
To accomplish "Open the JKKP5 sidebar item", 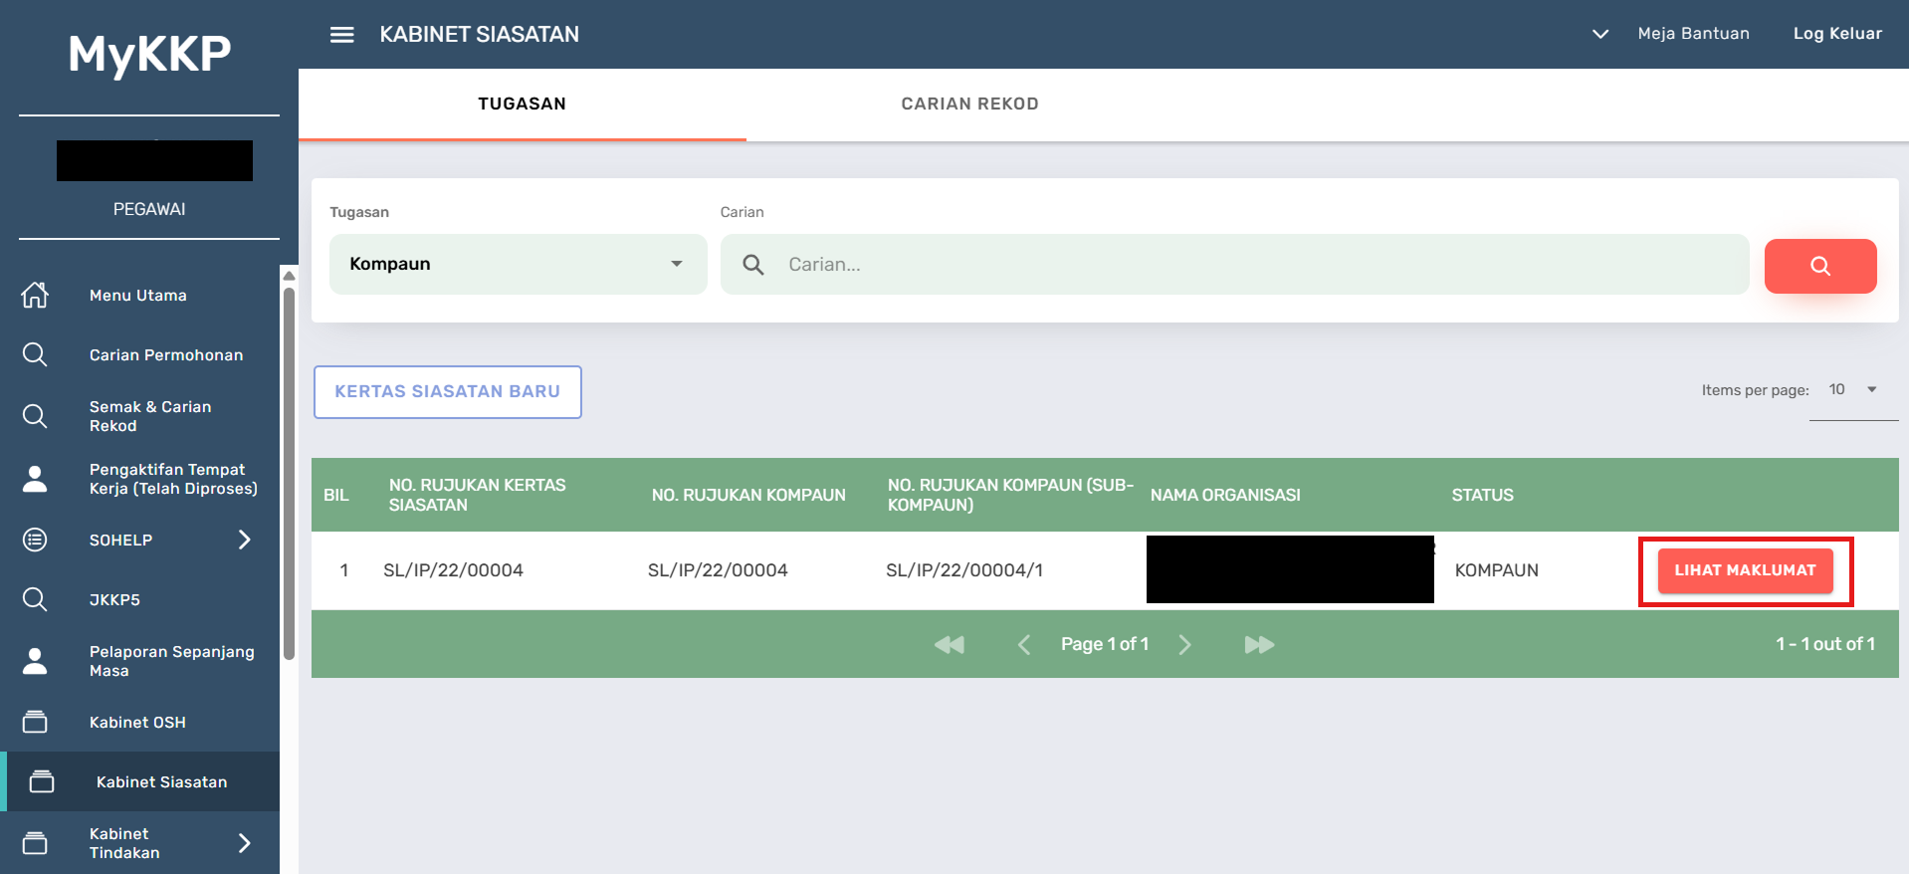I will click(114, 600).
